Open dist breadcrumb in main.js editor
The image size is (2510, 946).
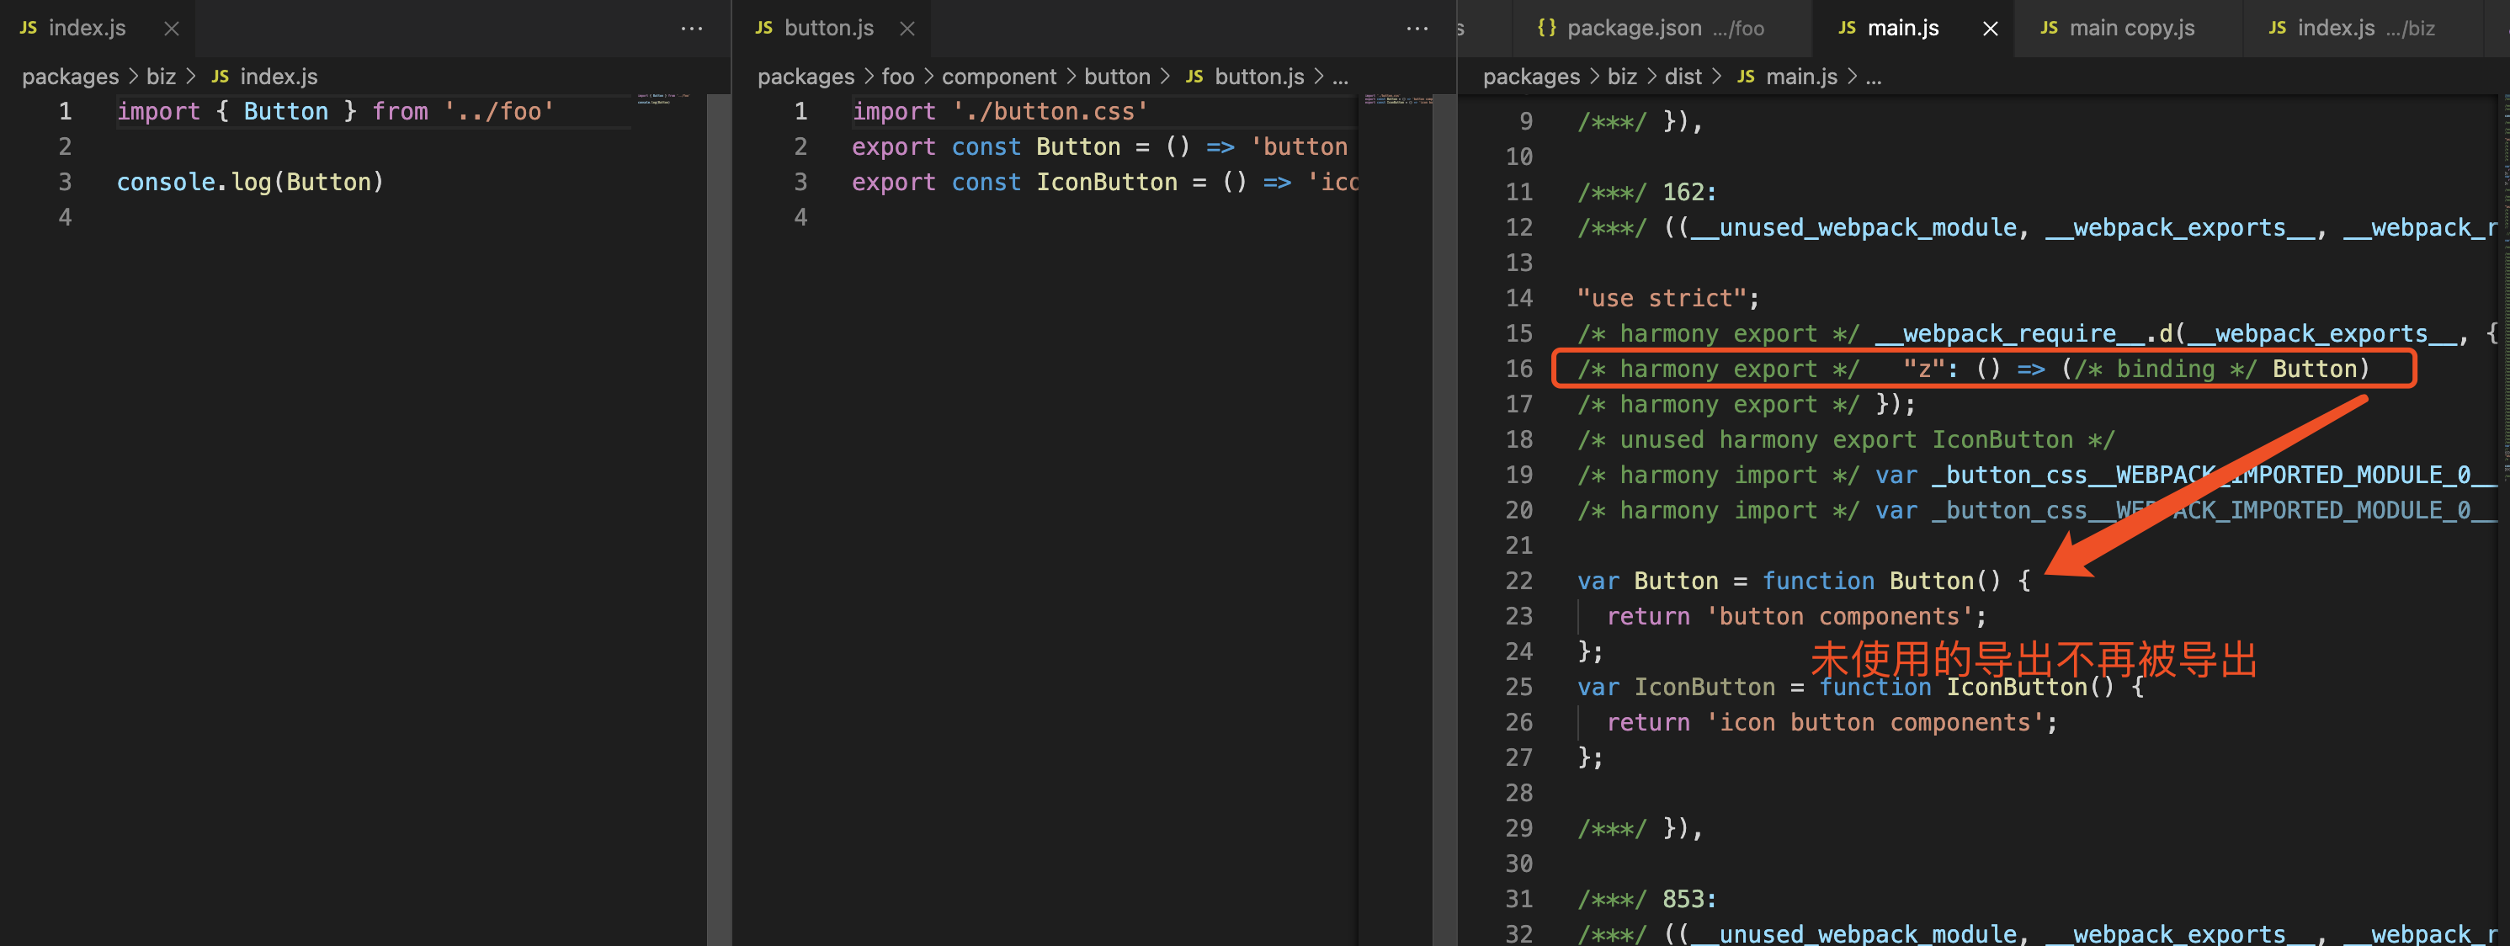(x=1683, y=76)
